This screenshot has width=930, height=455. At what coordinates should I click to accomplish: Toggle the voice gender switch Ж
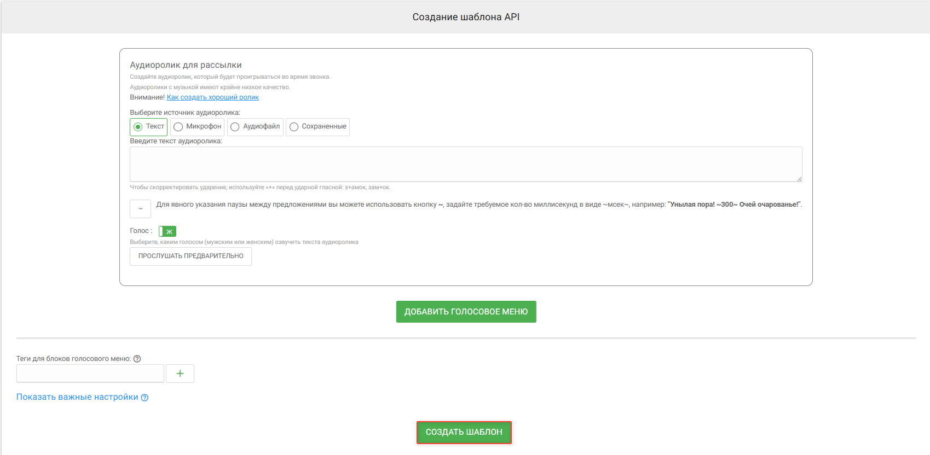click(167, 231)
